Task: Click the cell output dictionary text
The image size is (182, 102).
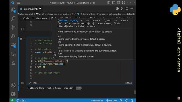Action: 54,88
